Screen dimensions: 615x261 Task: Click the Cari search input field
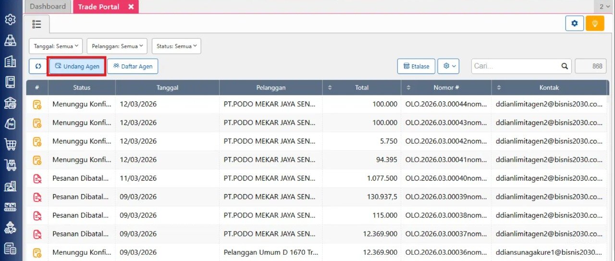pos(517,66)
